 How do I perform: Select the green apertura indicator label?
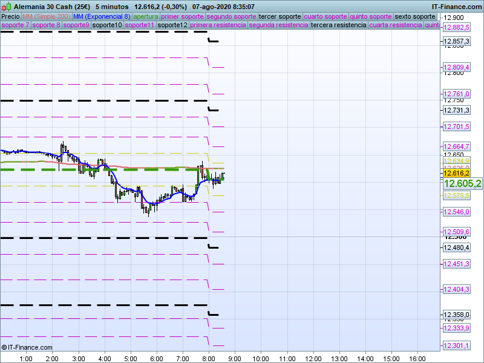point(146,16)
